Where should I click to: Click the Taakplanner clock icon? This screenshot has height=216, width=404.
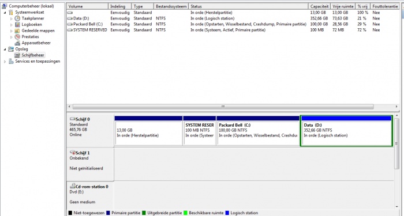point(17,18)
